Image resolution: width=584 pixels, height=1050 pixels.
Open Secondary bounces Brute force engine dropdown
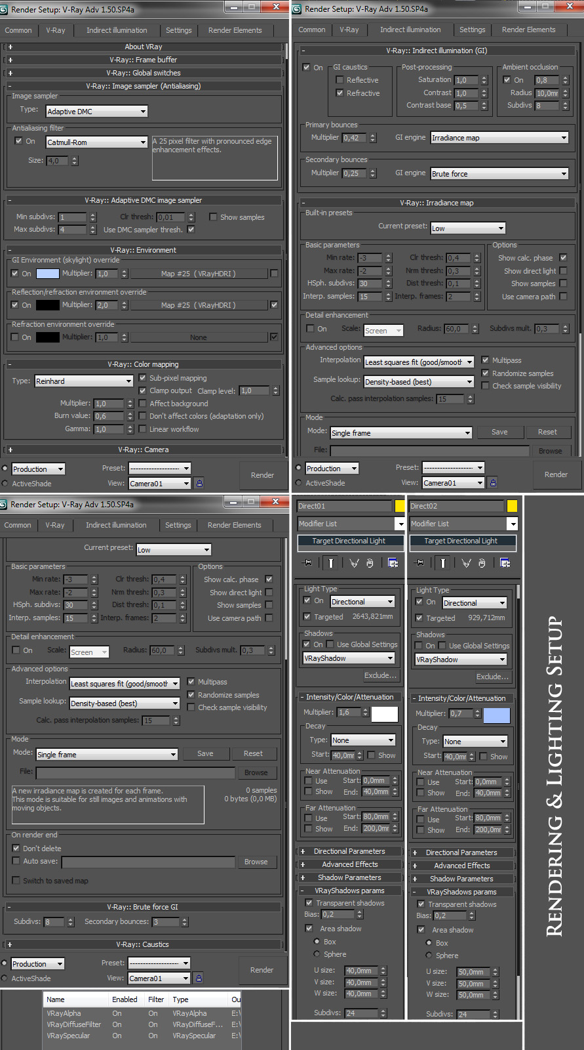[x=499, y=174]
